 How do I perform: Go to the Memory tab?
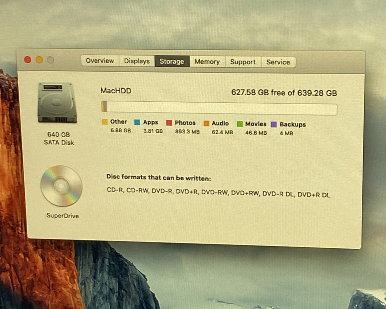[207, 62]
